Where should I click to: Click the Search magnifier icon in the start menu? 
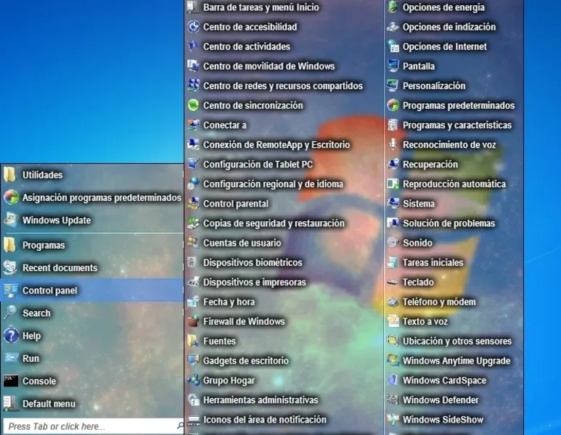click(x=10, y=313)
